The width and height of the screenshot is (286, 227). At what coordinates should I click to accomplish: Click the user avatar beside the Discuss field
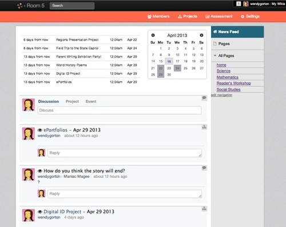pos(29,105)
